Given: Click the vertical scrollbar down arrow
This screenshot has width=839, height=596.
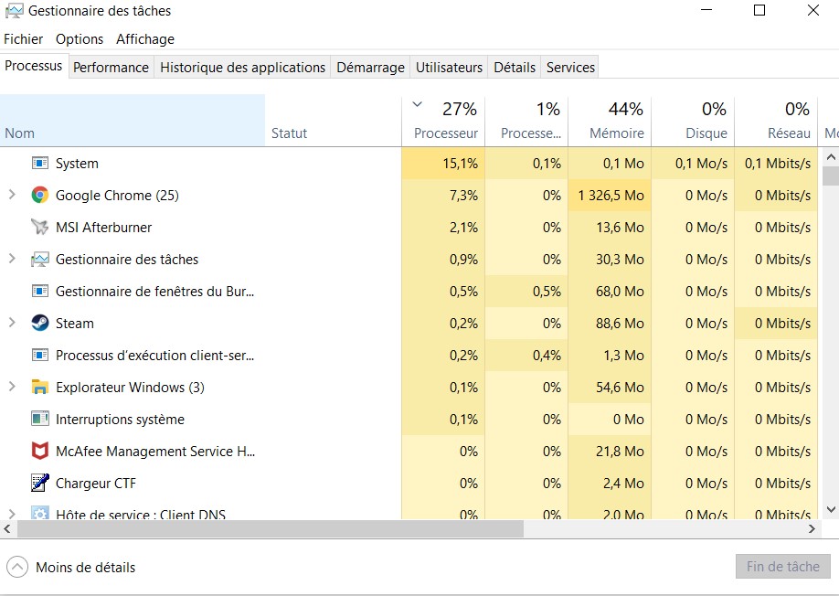Looking at the screenshot, I should tap(831, 510).
